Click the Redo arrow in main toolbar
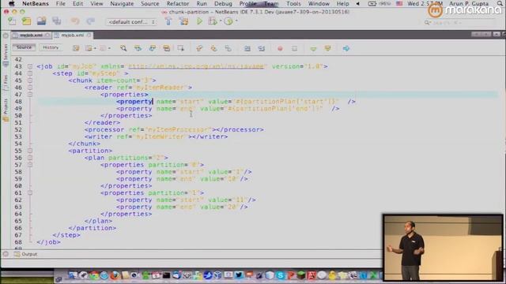 [90, 21]
